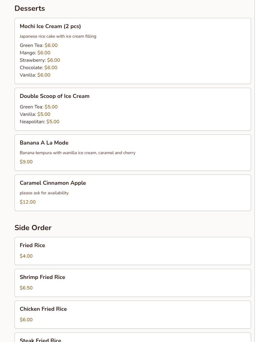Select the Steak Fried Rice item
The width and height of the screenshot is (261, 342).
point(41,340)
